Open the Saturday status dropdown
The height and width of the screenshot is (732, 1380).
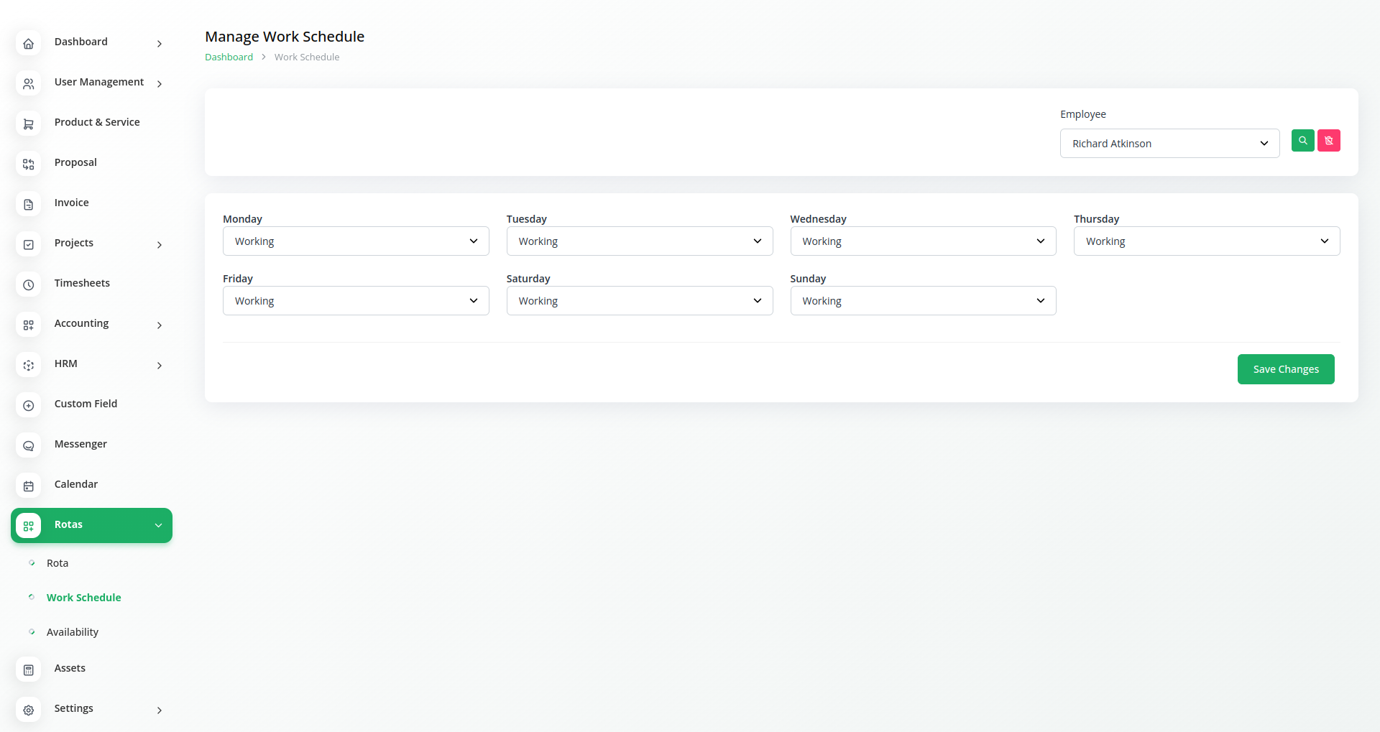pyautogui.click(x=639, y=301)
